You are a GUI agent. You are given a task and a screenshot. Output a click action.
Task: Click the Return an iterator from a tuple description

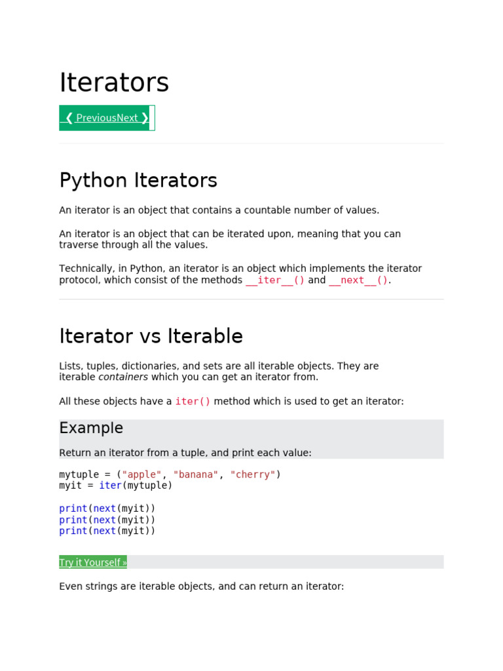pos(185,453)
